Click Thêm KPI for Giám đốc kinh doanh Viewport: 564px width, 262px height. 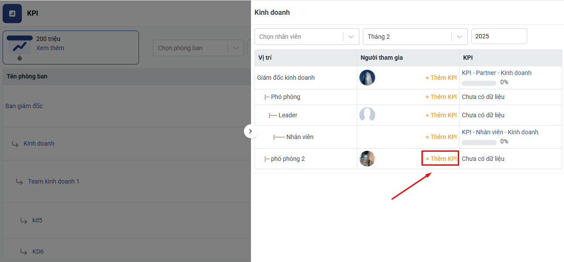(441, 78)
